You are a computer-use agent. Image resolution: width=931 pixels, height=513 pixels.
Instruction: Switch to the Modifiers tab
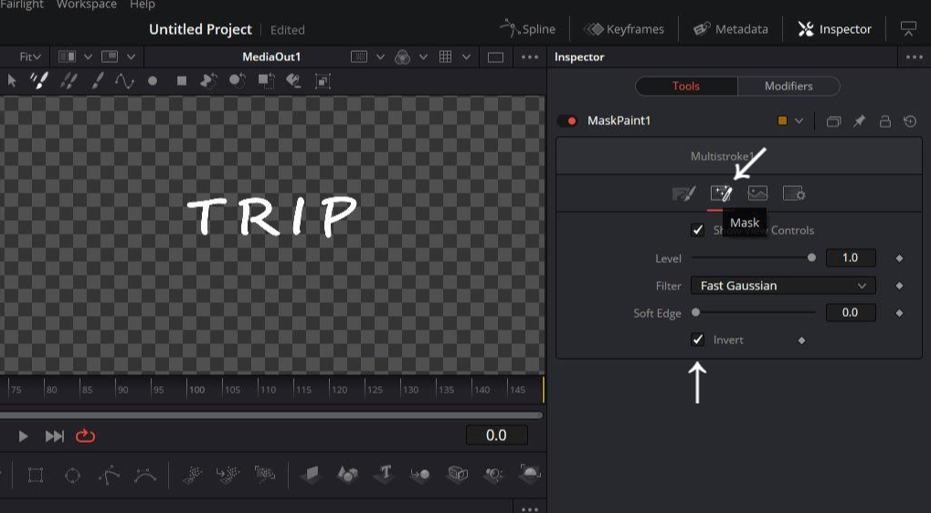788,86
